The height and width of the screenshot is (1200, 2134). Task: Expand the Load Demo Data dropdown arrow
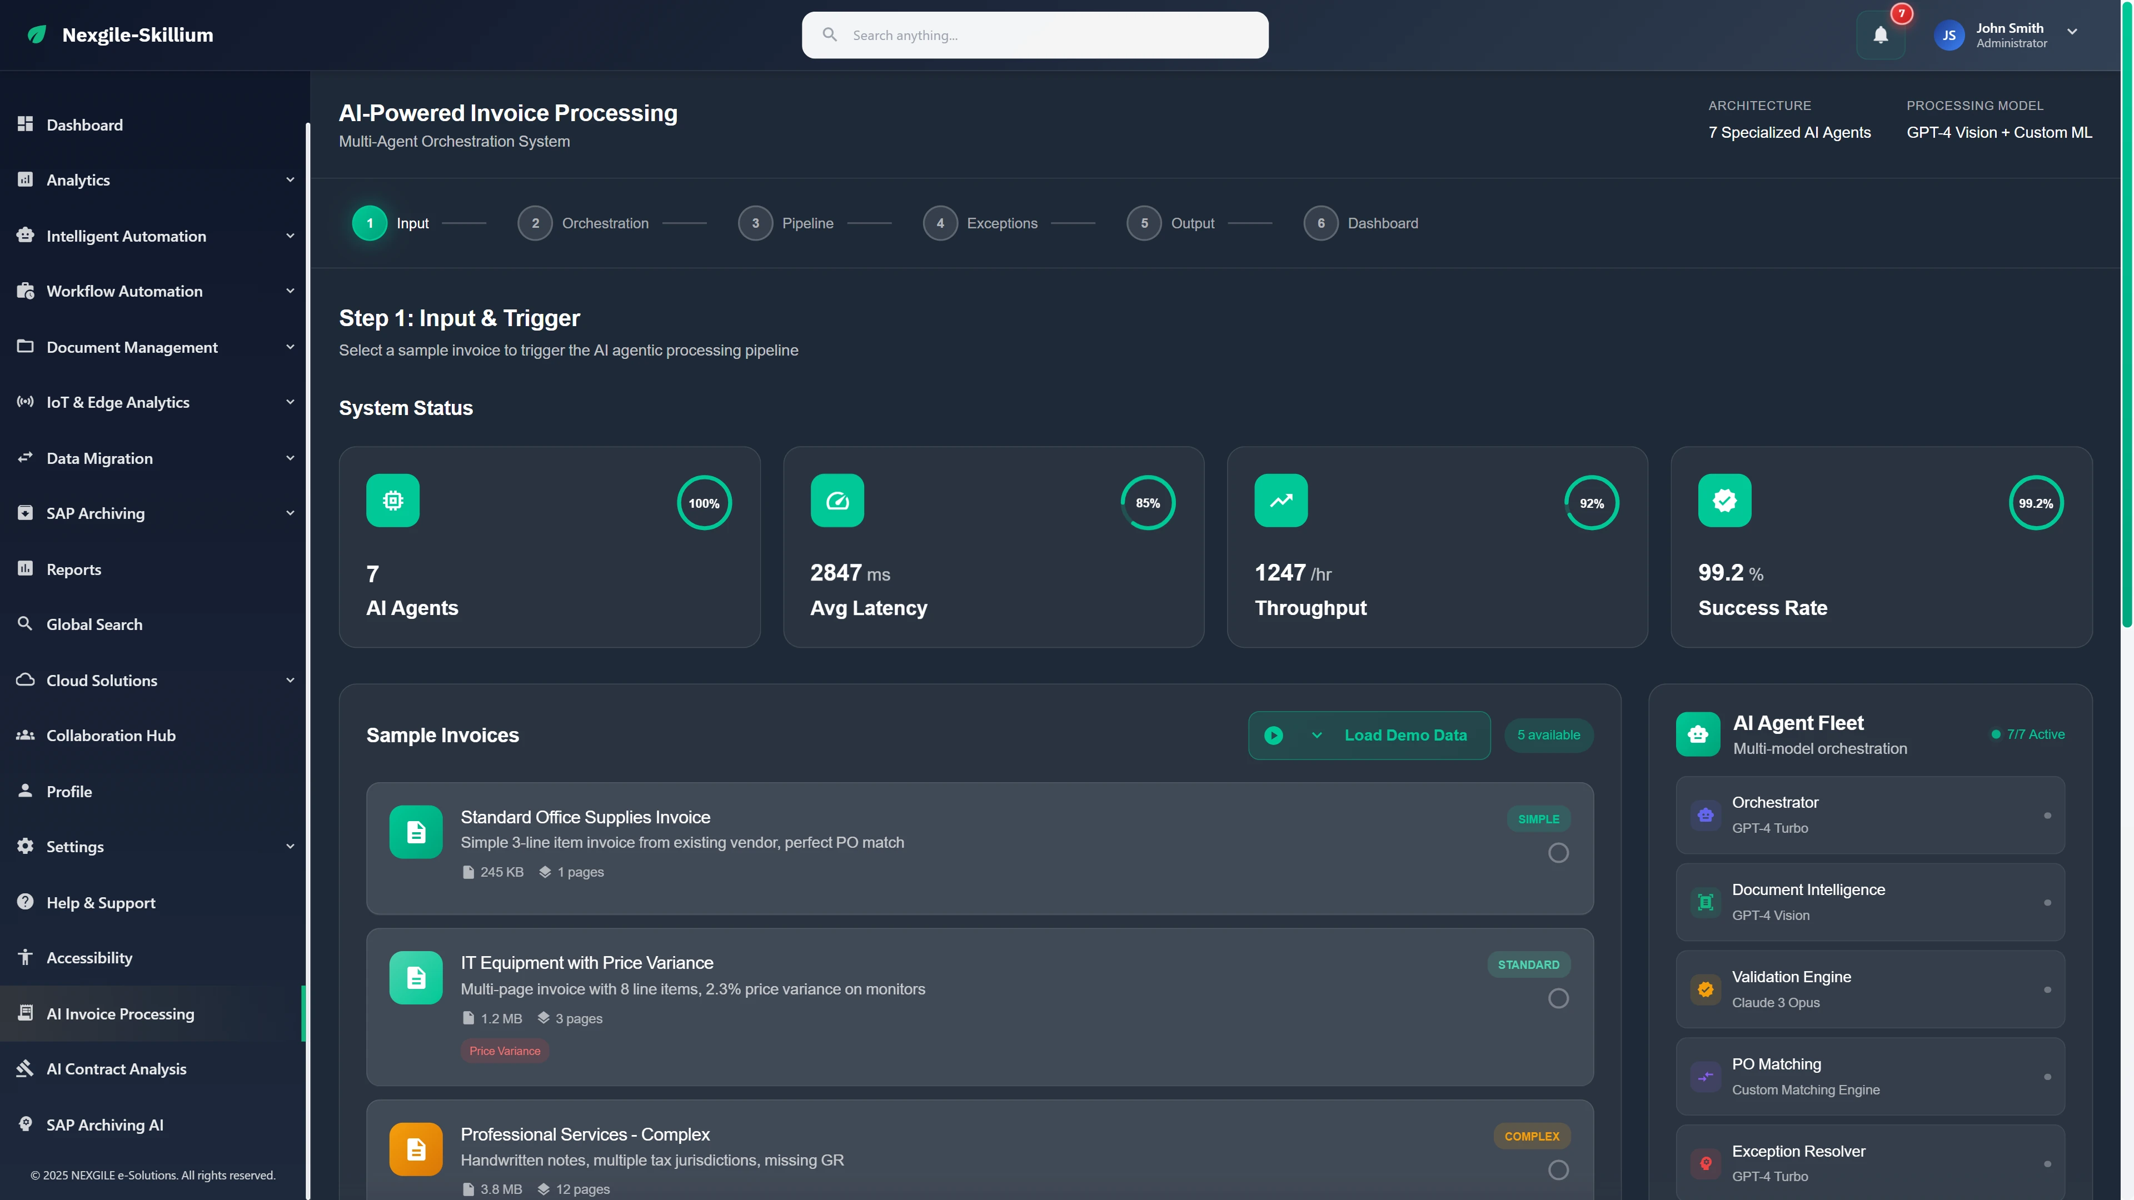1317,734
